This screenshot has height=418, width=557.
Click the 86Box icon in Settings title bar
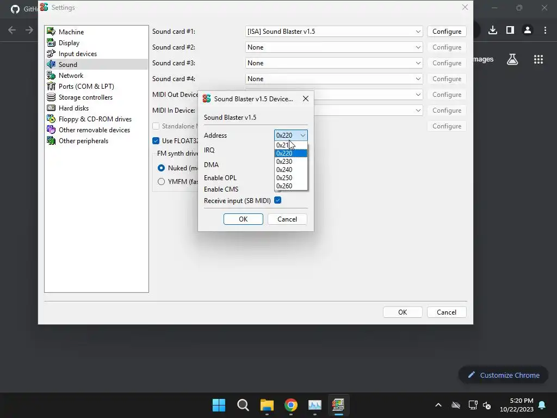click(44, 7)
